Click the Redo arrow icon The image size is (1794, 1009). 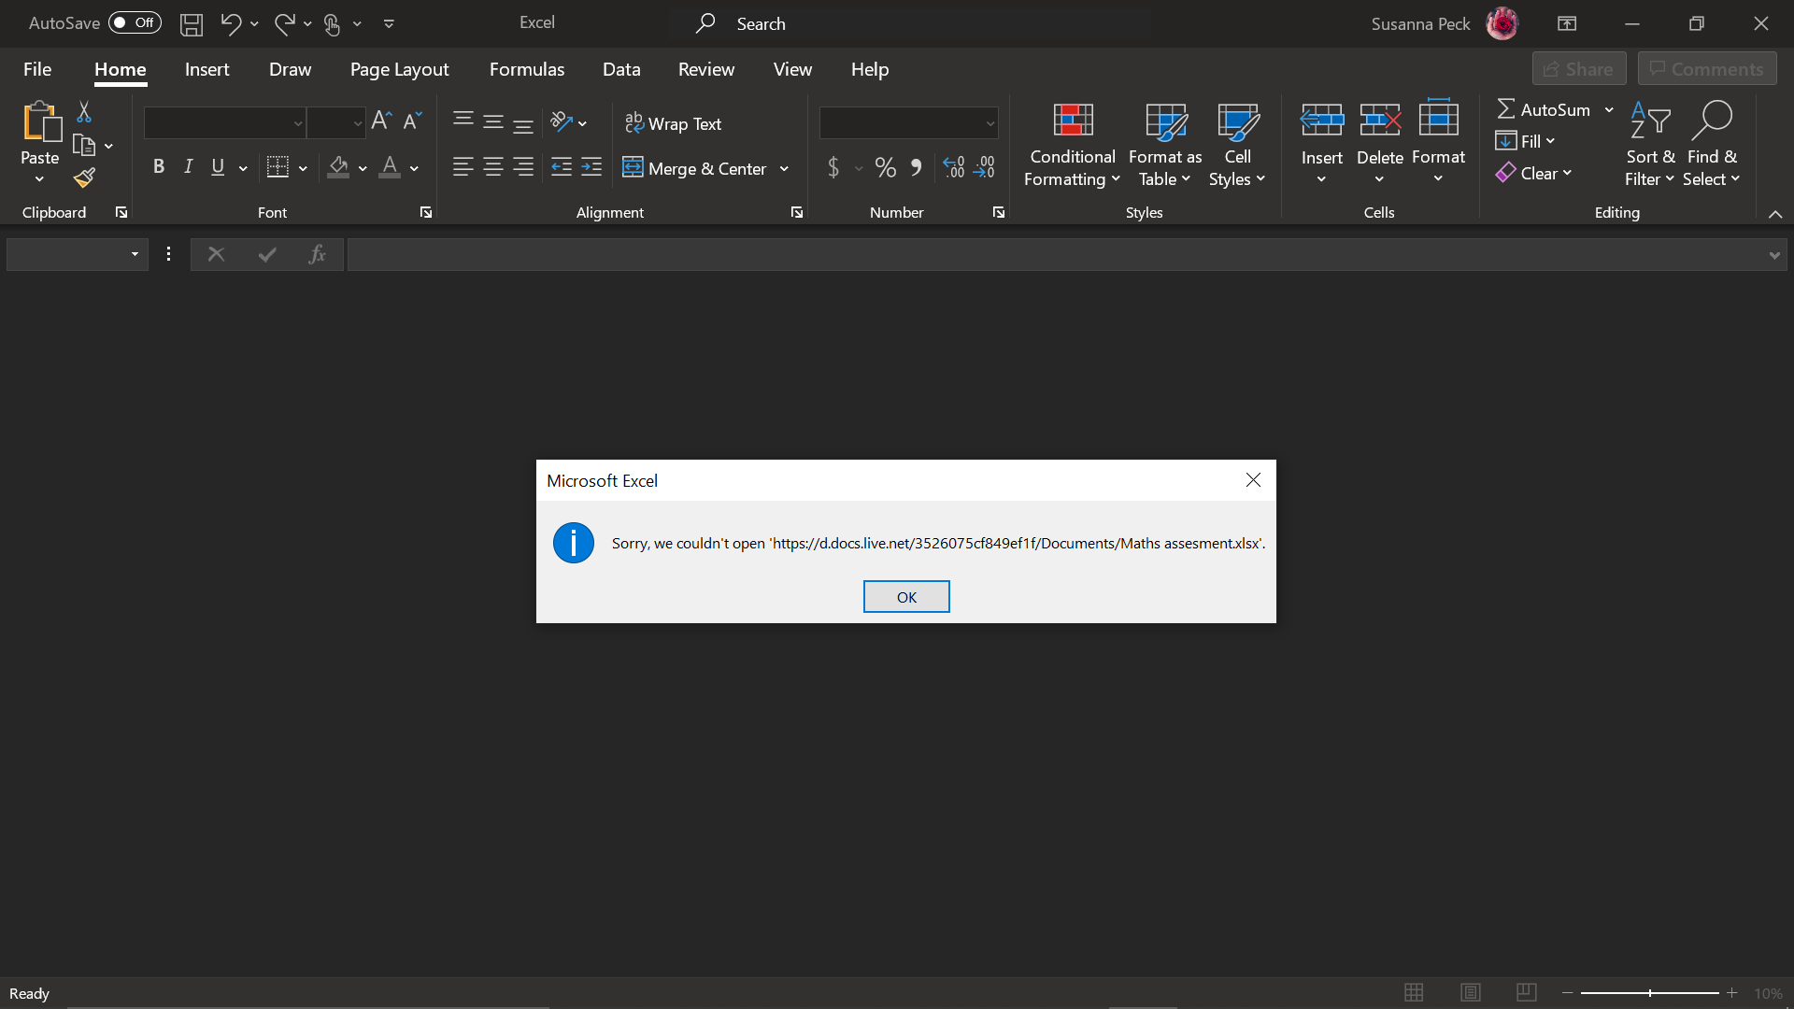point(284,23)
